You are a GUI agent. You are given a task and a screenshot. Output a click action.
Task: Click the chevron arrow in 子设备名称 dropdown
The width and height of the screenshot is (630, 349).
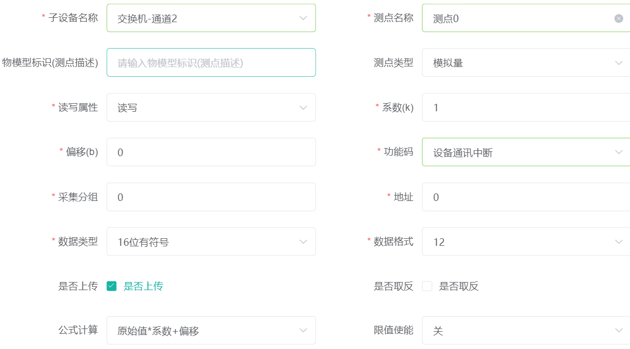[303, 18]
